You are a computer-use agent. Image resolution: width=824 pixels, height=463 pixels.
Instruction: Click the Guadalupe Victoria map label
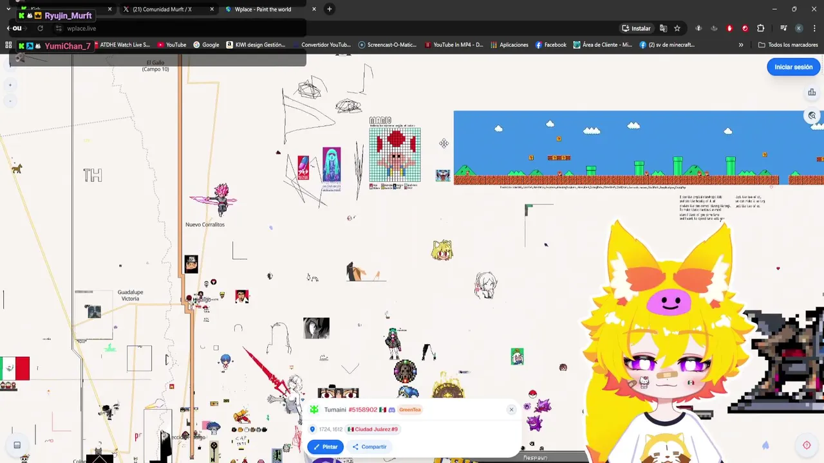[130, 295]
